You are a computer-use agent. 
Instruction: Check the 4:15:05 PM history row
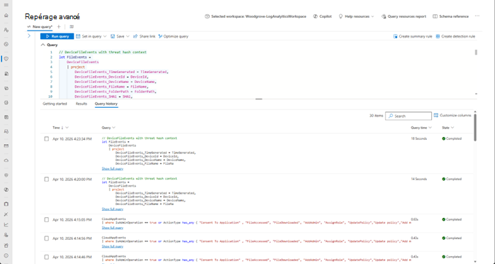[x=46, y=220]
